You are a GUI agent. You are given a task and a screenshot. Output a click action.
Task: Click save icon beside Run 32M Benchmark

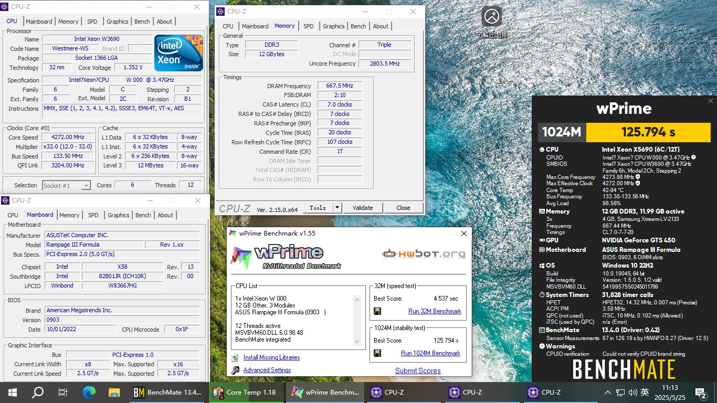point(377,311)
